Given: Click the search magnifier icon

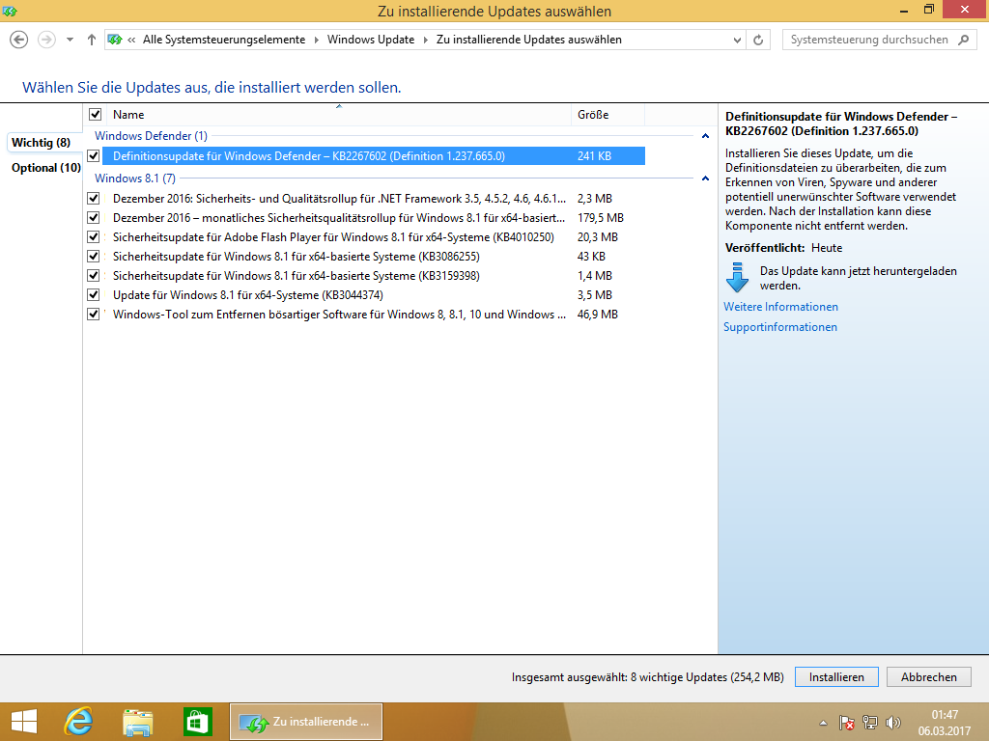Looking at the screenshot, I should [x=963, y=40].
